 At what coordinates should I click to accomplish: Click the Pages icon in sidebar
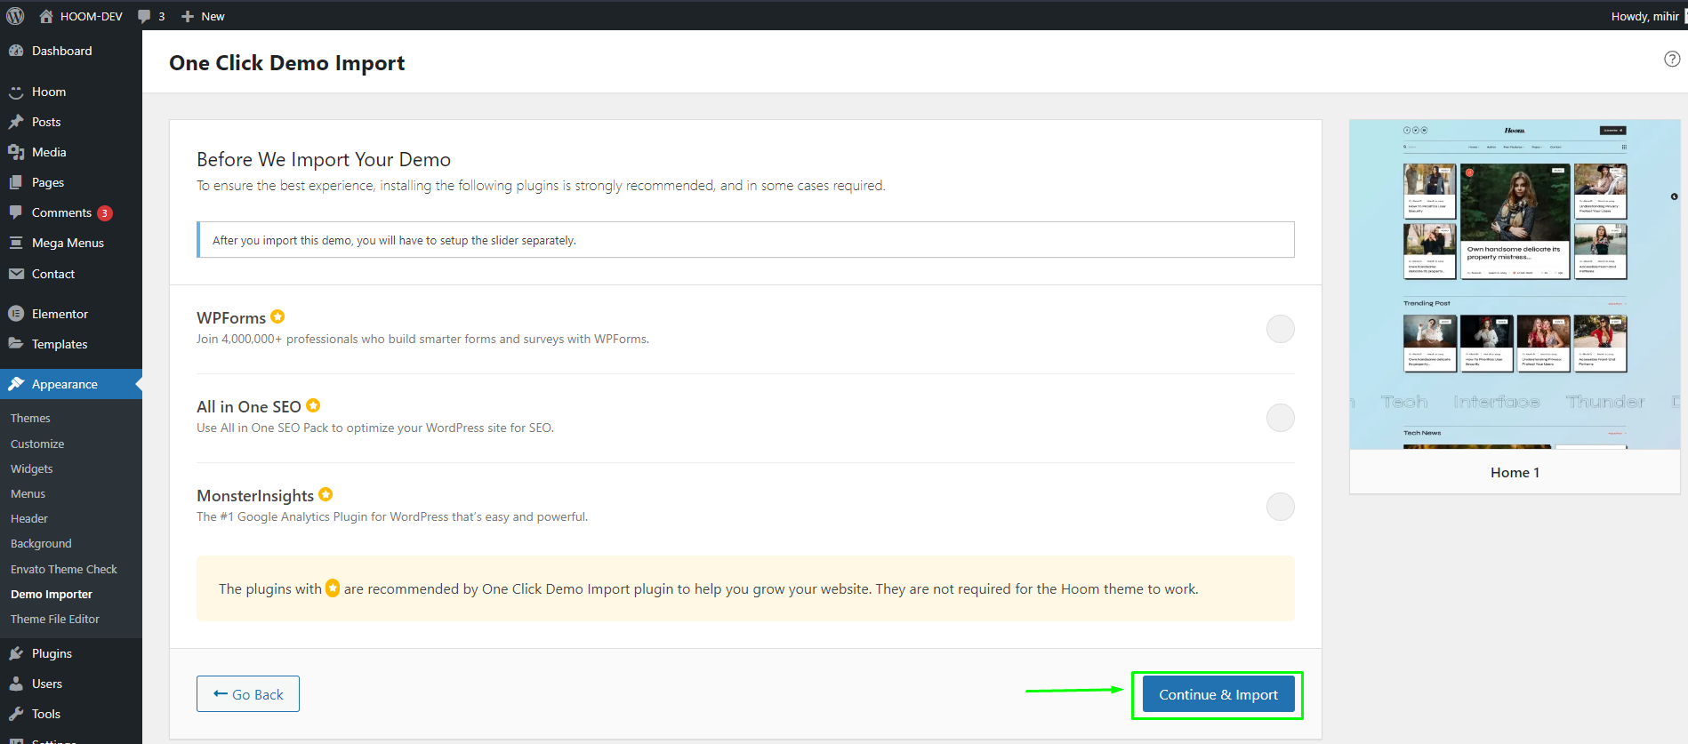pos(16,182)
